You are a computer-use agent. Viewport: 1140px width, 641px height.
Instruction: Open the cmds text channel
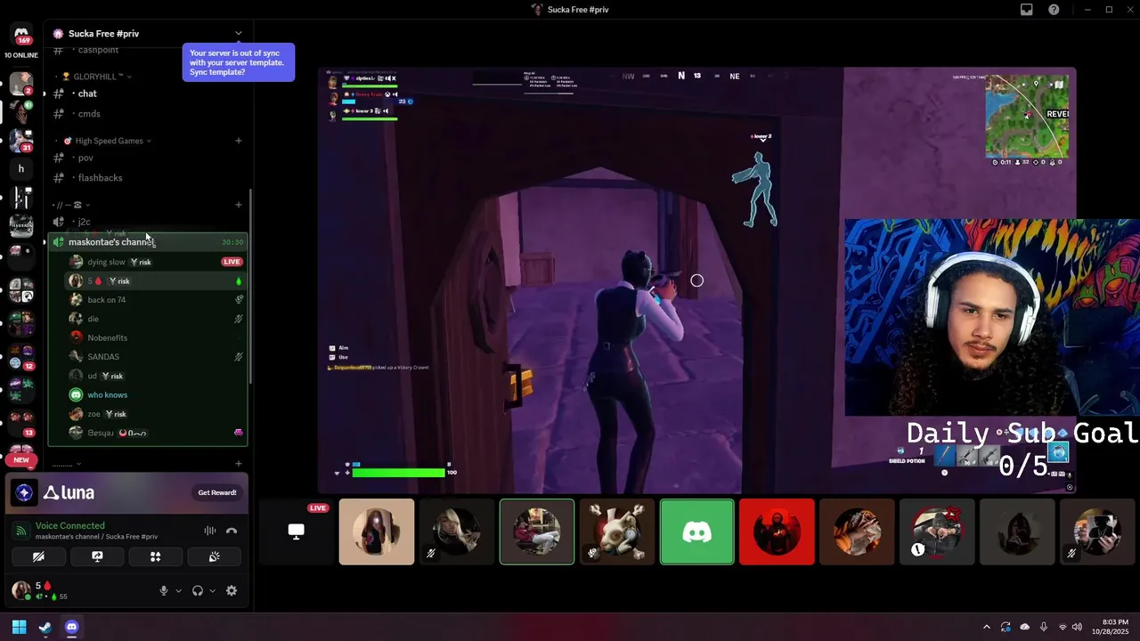[147, 114]
